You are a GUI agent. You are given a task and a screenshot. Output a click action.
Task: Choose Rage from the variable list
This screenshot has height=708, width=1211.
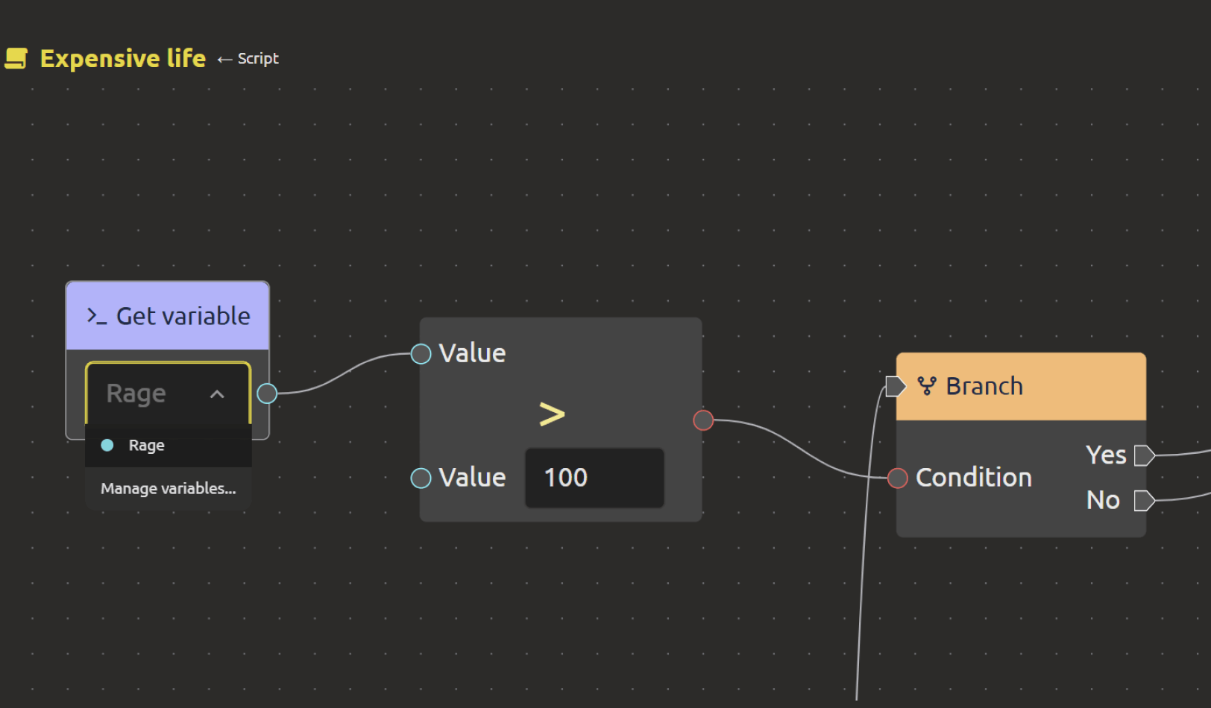pyautogui.click(x=169, y=445)
